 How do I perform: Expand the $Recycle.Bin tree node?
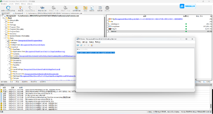4,20
